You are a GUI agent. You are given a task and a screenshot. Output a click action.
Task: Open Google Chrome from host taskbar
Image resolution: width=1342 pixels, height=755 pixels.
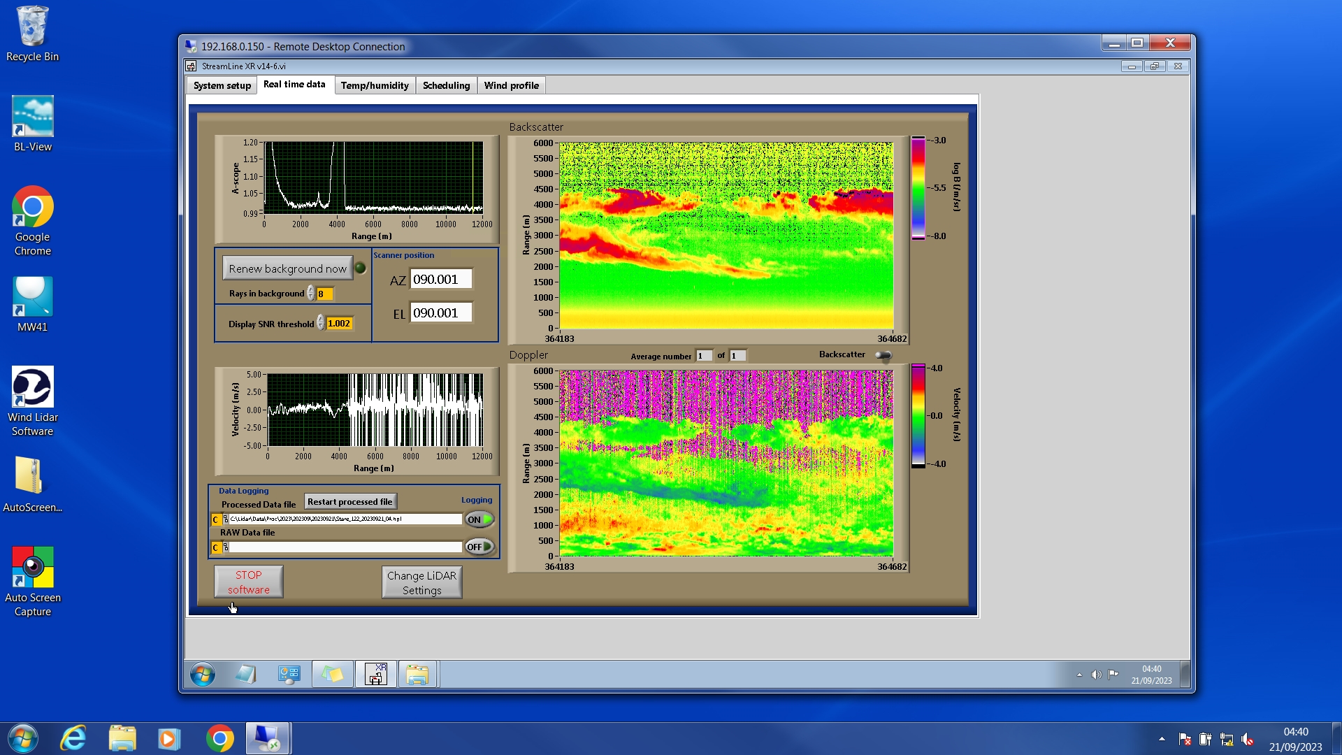click(x=219, y=738)
